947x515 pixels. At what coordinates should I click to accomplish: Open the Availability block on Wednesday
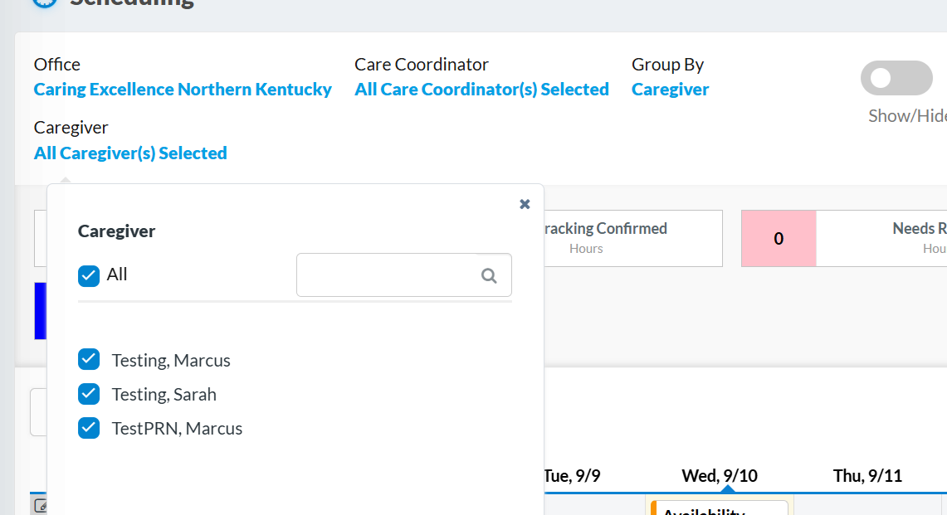pyautogui.click(x=720, y=508)
